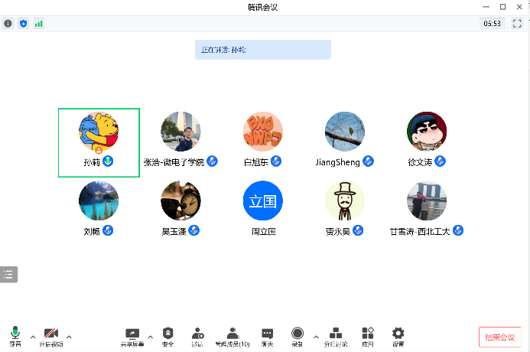Expand the share screen options arrow
This screenshot has height=352, width=530.
pos(149,337)
